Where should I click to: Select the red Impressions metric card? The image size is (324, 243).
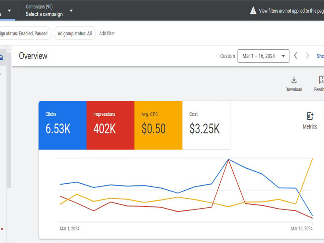(x=110, y=125)
